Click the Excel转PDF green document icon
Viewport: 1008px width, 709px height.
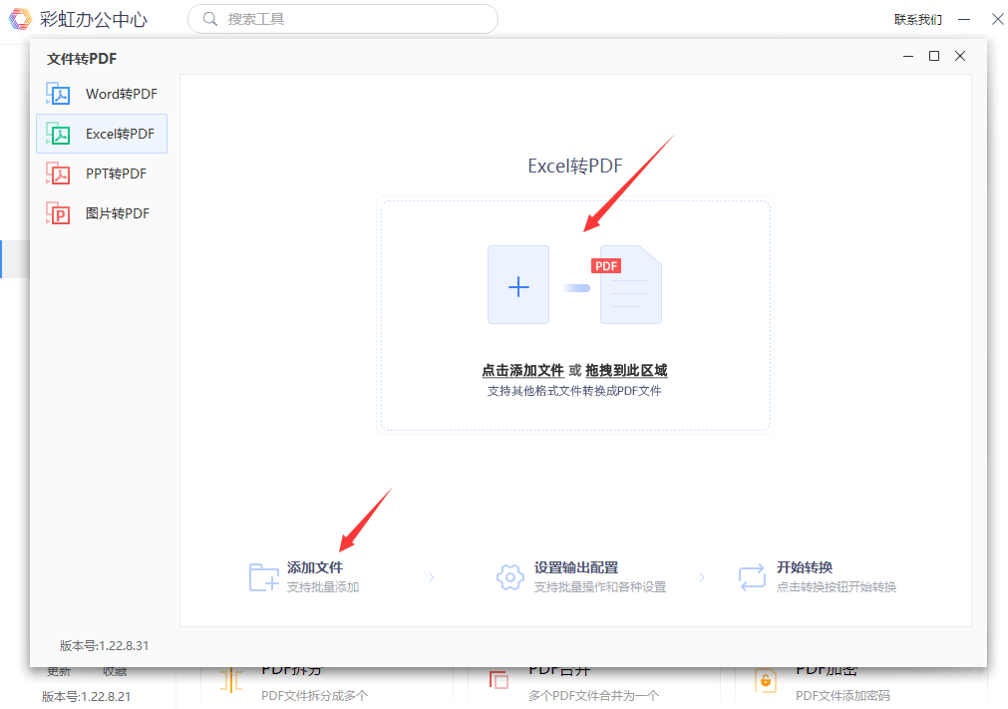point(59,134)
